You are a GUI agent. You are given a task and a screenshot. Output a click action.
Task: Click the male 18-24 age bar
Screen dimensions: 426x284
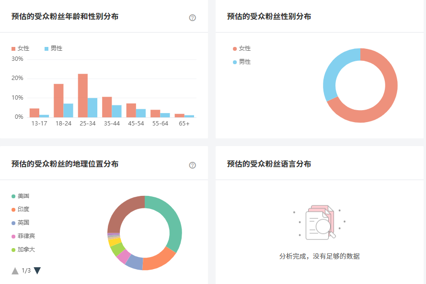(69, 110)
